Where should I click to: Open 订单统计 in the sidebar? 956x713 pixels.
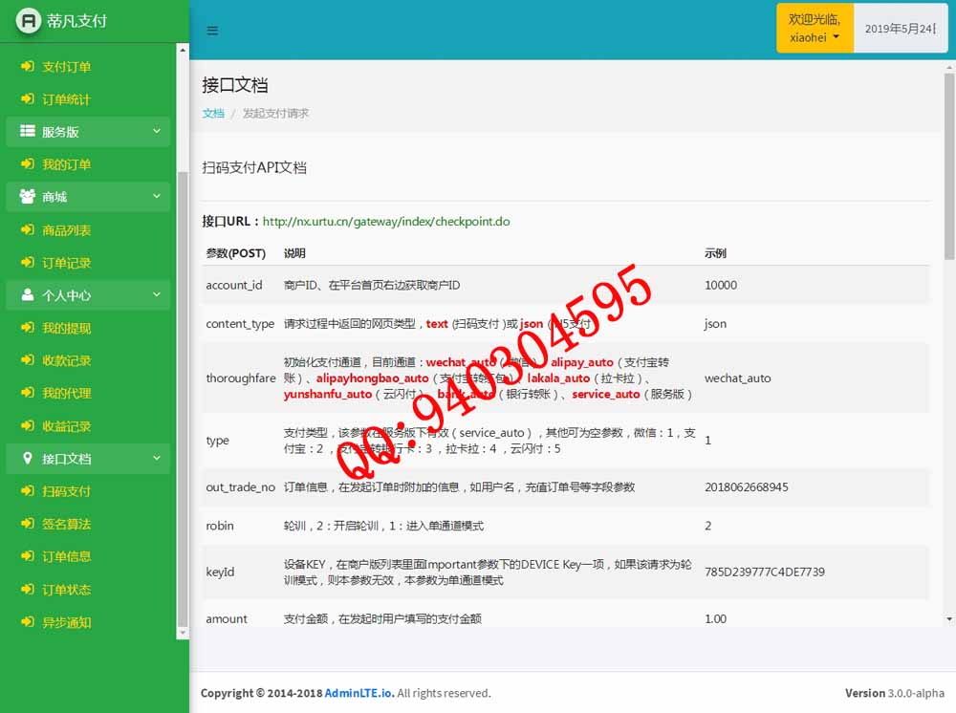(x=66, y=99)
